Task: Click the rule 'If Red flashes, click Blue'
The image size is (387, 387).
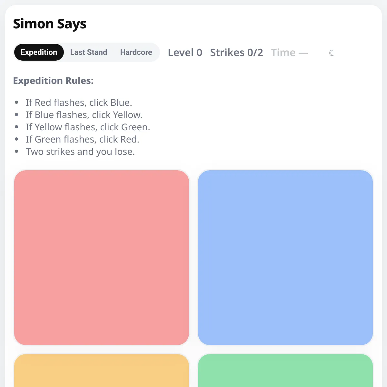Action: pos(79,103)
